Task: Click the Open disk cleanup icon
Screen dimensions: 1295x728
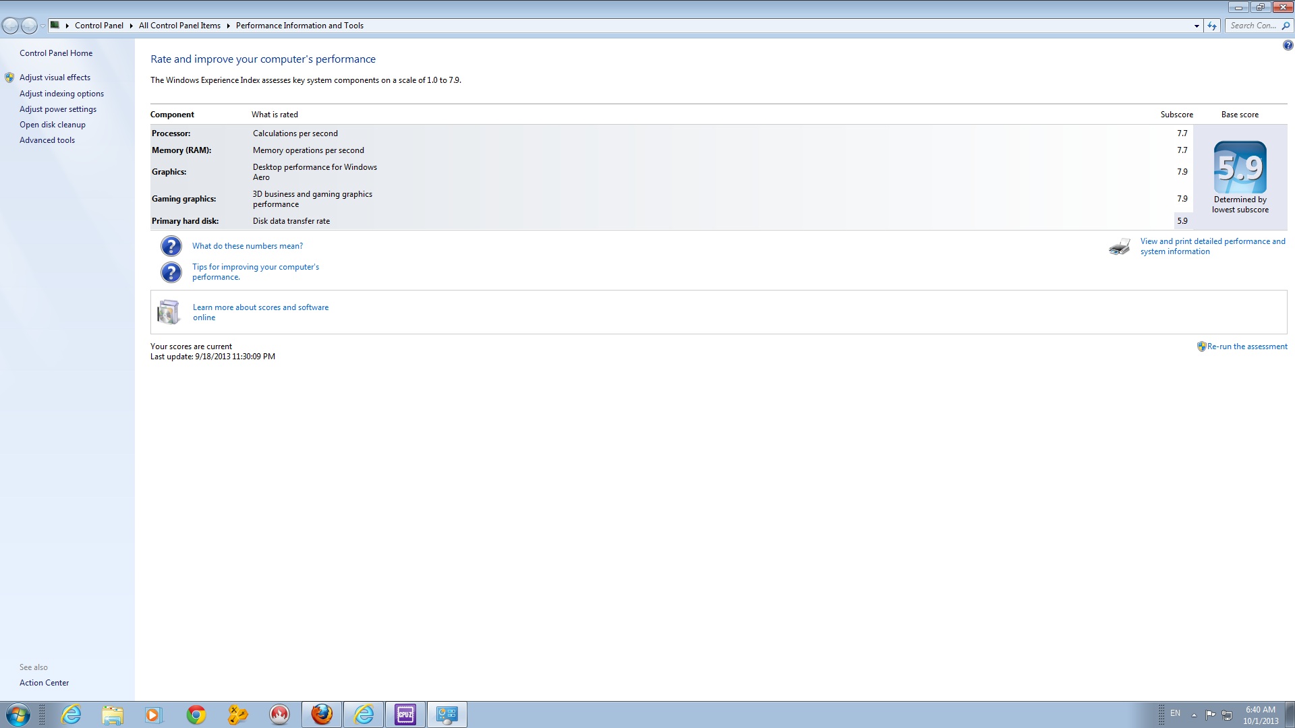Action: click(53, 125)
